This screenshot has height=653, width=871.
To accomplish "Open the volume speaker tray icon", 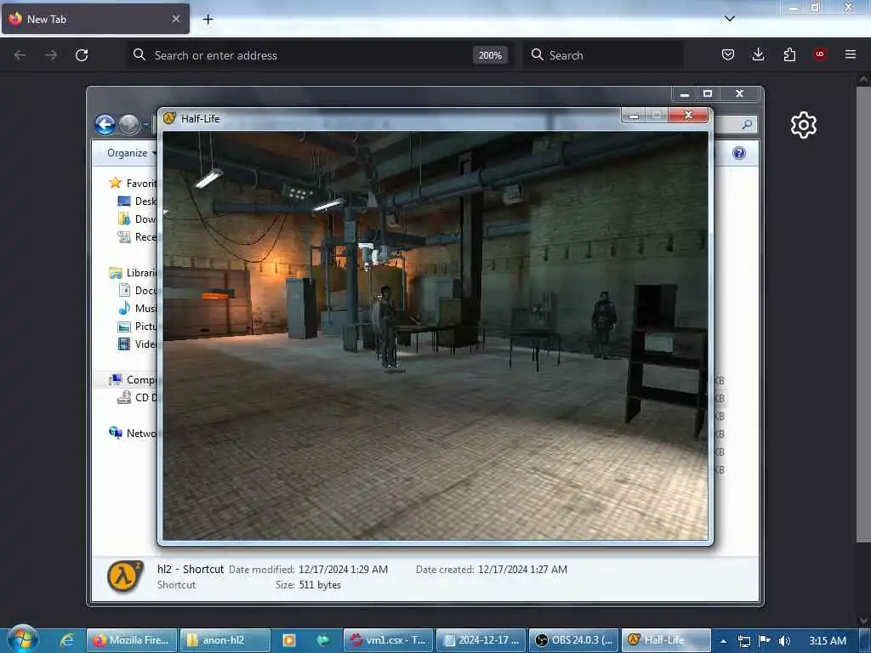I will [784, 641].
